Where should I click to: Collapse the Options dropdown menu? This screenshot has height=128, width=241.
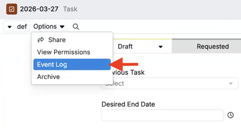coord(62,27)
